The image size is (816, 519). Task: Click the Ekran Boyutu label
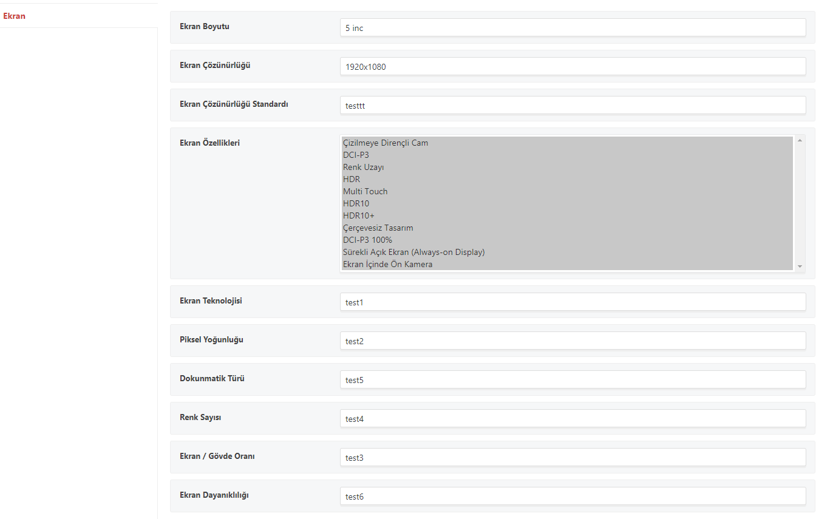[205, 27]
